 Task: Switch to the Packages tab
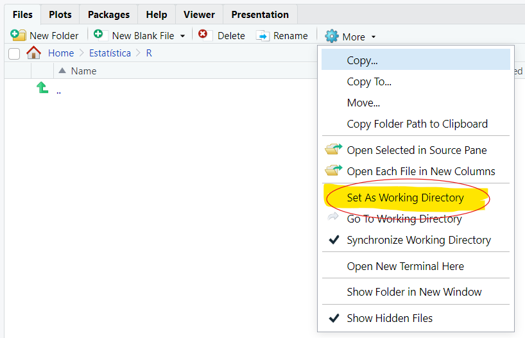108,14
